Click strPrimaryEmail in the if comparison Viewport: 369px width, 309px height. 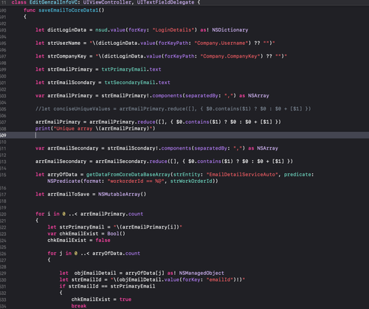point(133,286)
